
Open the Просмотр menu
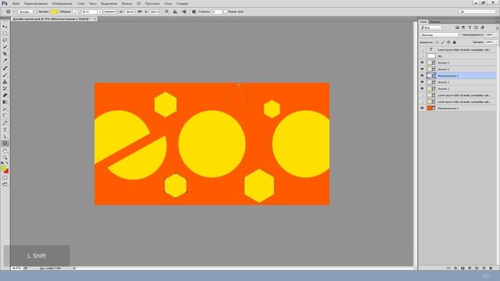(152, 3)
